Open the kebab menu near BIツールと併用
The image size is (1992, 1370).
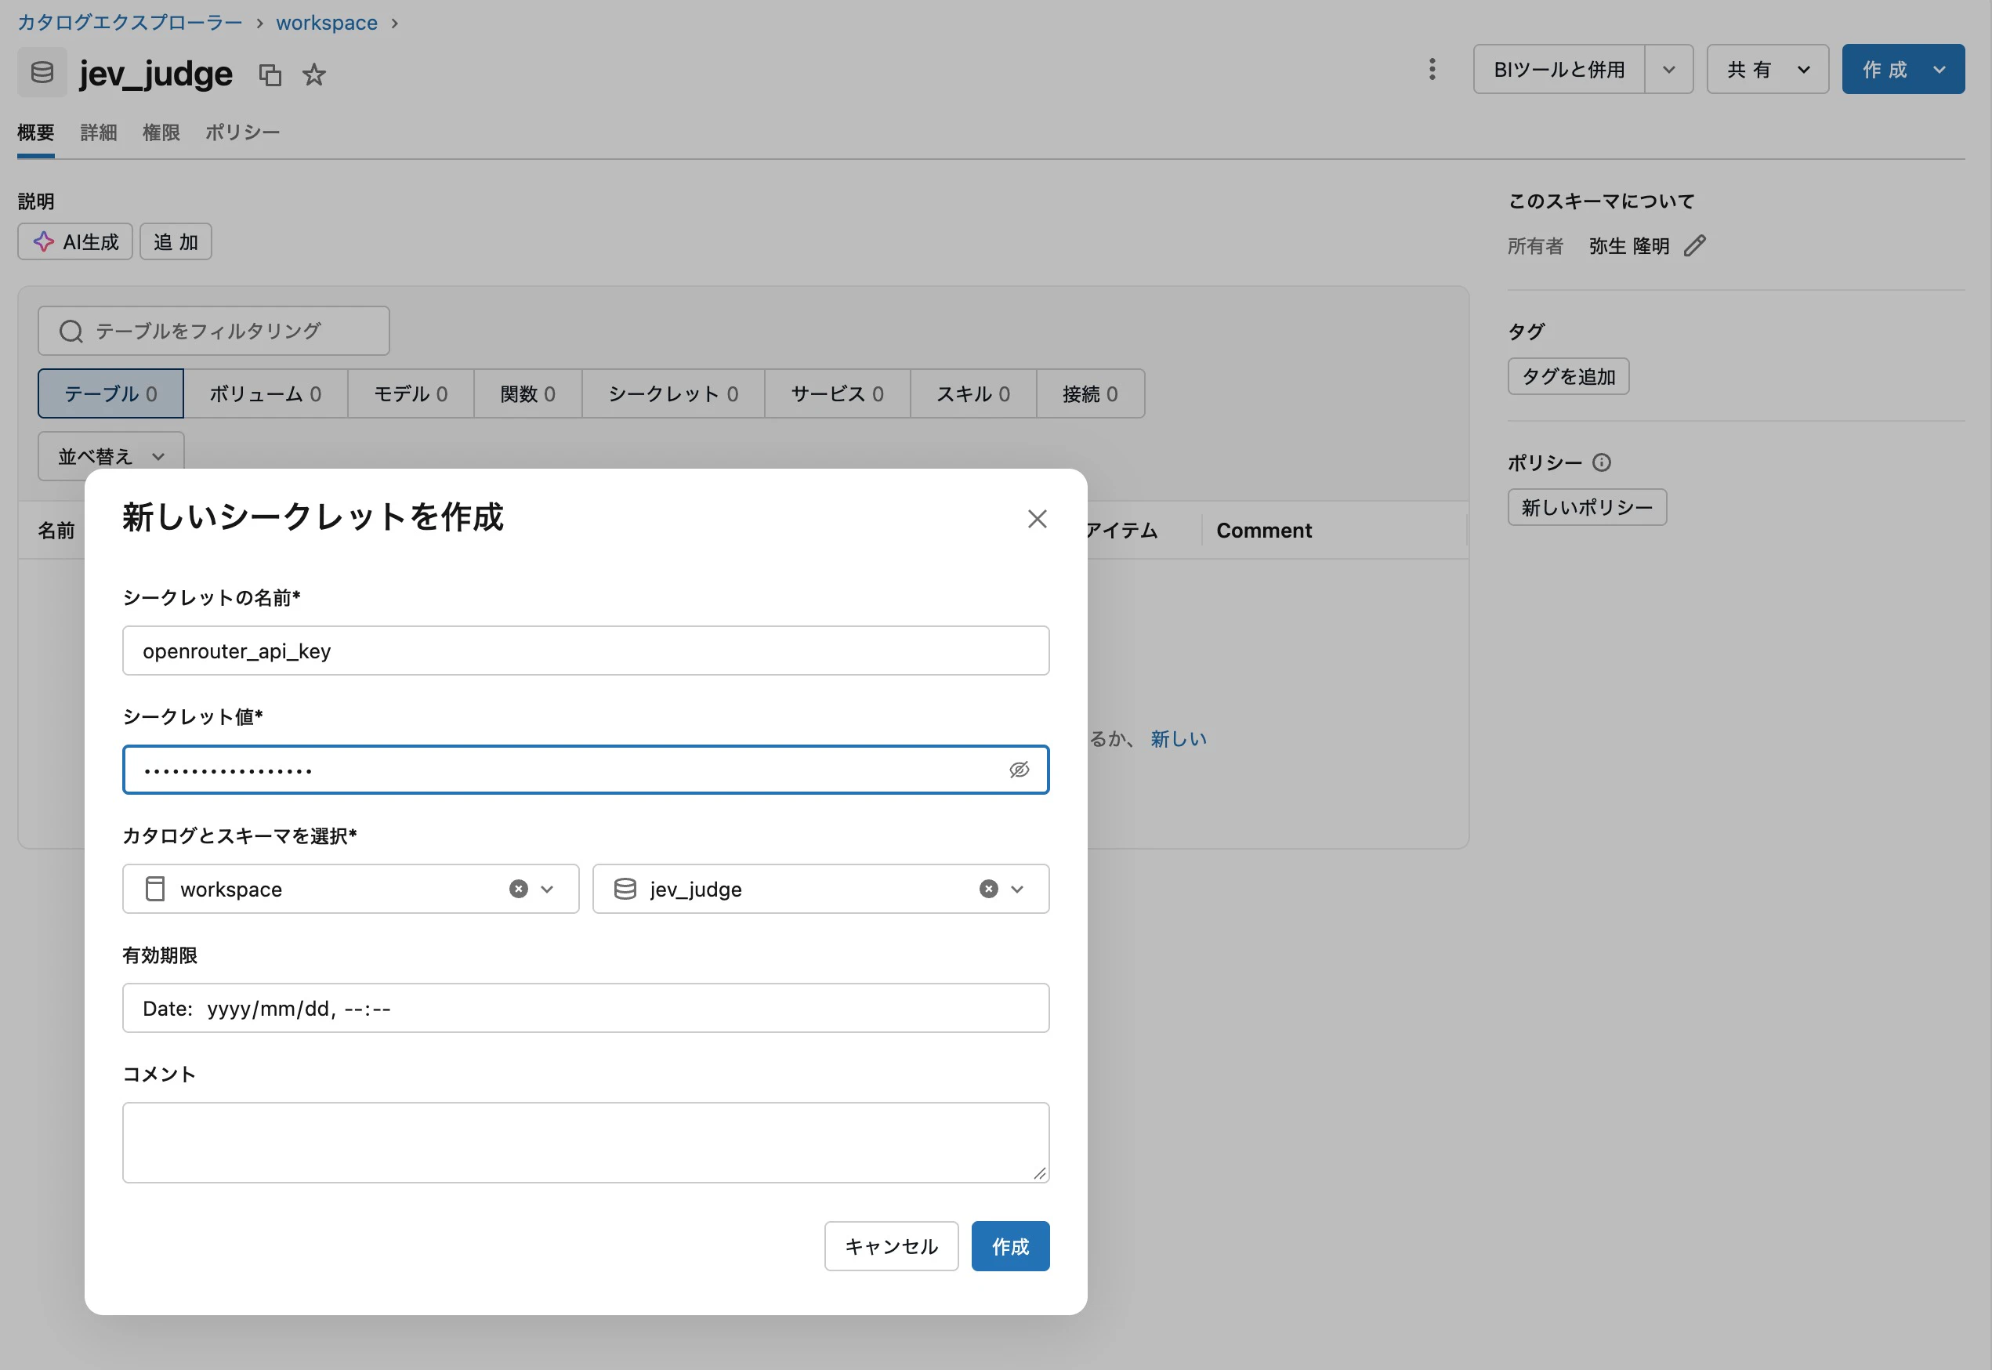(1432, 70)
